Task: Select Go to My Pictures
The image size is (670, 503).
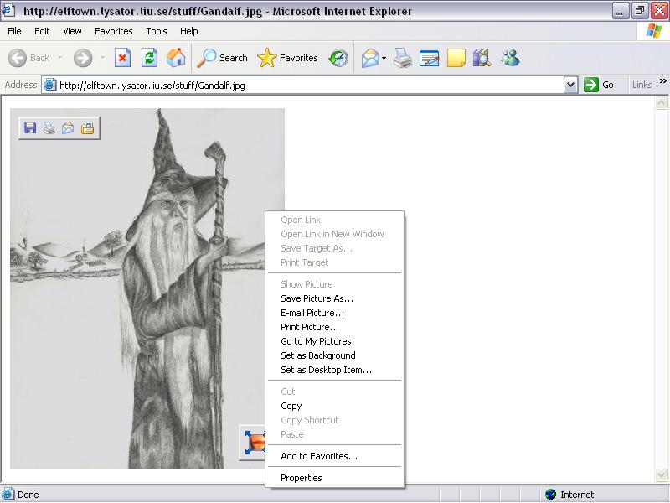Action: click(334, 341)
